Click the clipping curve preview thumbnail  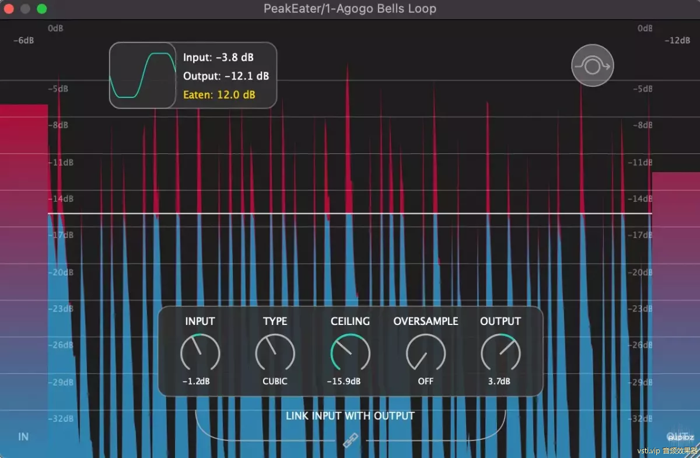pos(142,75)
